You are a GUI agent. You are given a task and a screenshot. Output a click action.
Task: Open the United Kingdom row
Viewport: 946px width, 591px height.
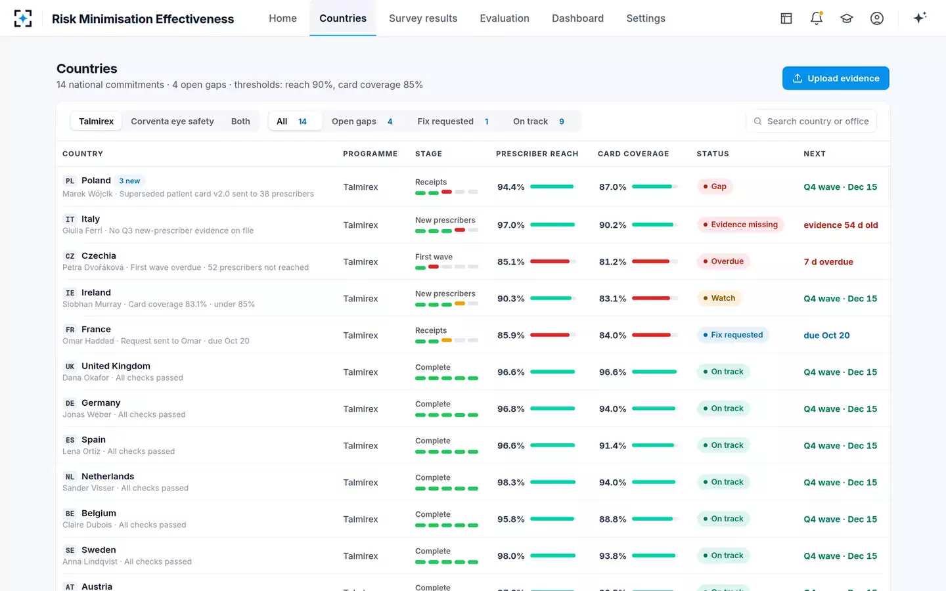(x=473, y=372)
